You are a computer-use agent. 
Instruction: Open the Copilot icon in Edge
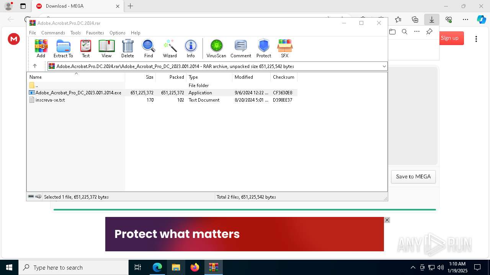pyautogui.click(x=482, y=19)
